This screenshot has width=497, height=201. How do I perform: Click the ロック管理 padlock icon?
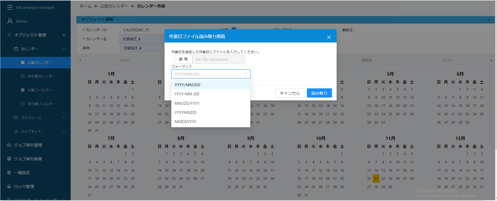(9, 186)
